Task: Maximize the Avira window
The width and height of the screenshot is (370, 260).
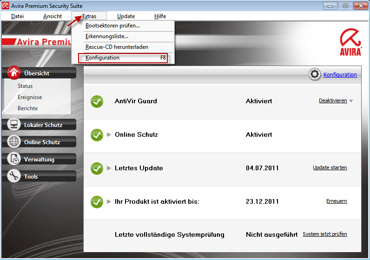Action: (345, 6)
